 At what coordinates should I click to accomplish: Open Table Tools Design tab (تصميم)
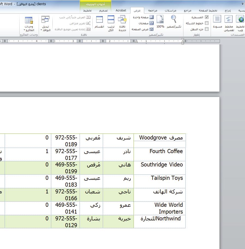(x=104, y=10)
